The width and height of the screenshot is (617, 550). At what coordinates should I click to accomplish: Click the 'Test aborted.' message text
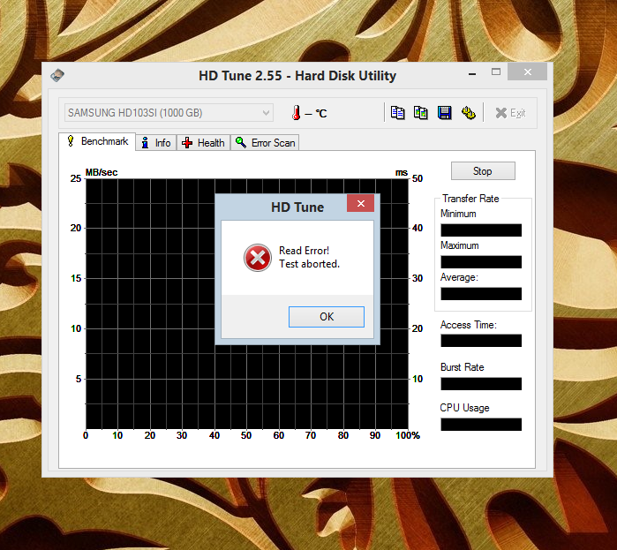tap(309, 264)
